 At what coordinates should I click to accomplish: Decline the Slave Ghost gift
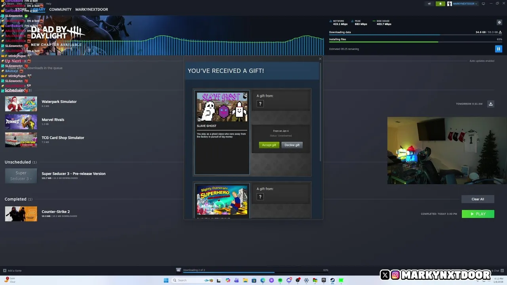pos(292,145)
